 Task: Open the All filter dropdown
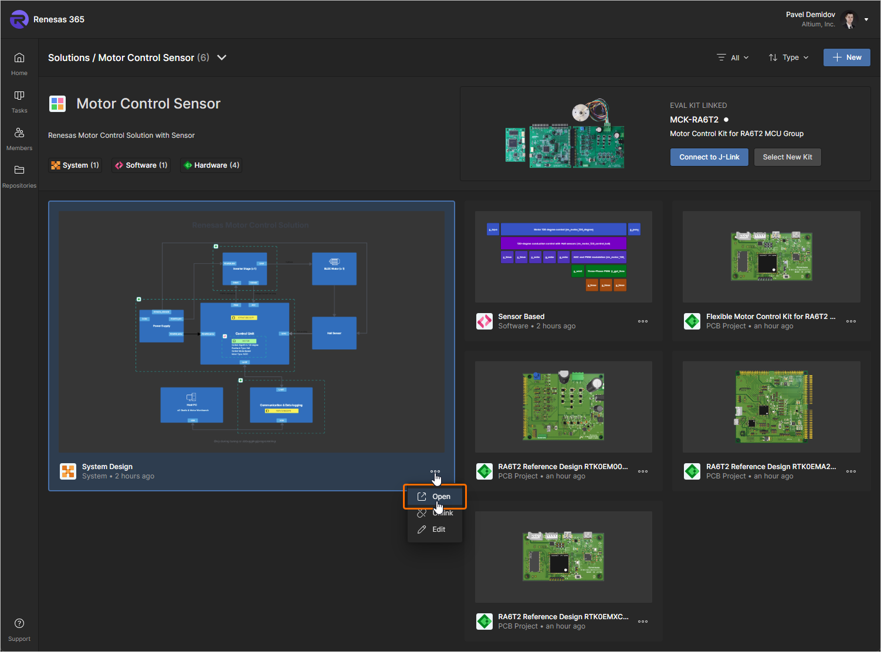click(x=733, y=57)
